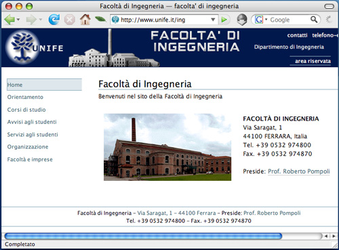Viewport: 339px width, 250px height.
Task: Click the magnifying glass search icon
Action: (314, 20)
